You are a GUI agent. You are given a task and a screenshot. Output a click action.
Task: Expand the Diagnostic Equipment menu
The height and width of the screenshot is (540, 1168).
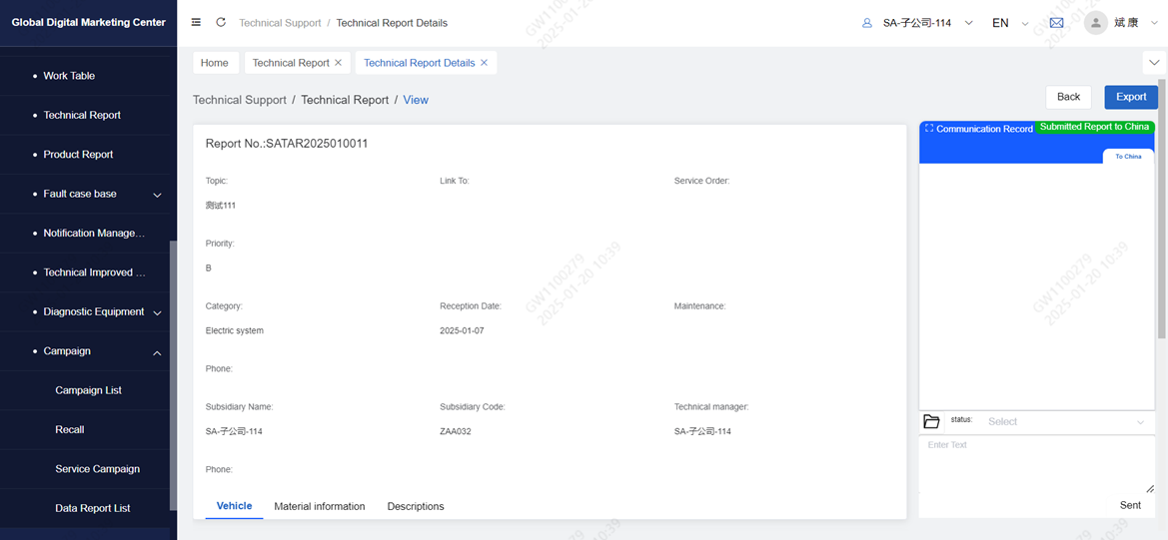coord(157,312)
